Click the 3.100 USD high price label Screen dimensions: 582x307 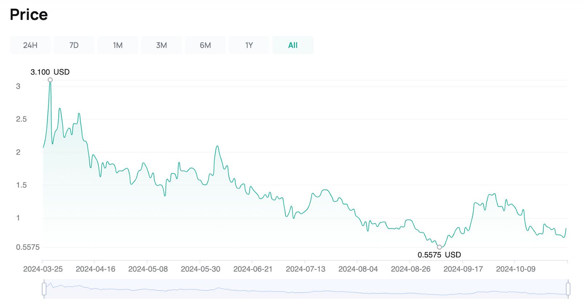(50, 72)
